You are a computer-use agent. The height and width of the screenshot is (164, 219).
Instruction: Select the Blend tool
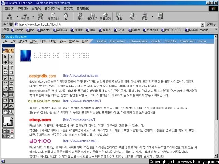click(x=5, y=95)
